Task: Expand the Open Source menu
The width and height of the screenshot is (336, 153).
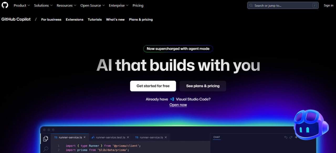Action: coord(93,5)
